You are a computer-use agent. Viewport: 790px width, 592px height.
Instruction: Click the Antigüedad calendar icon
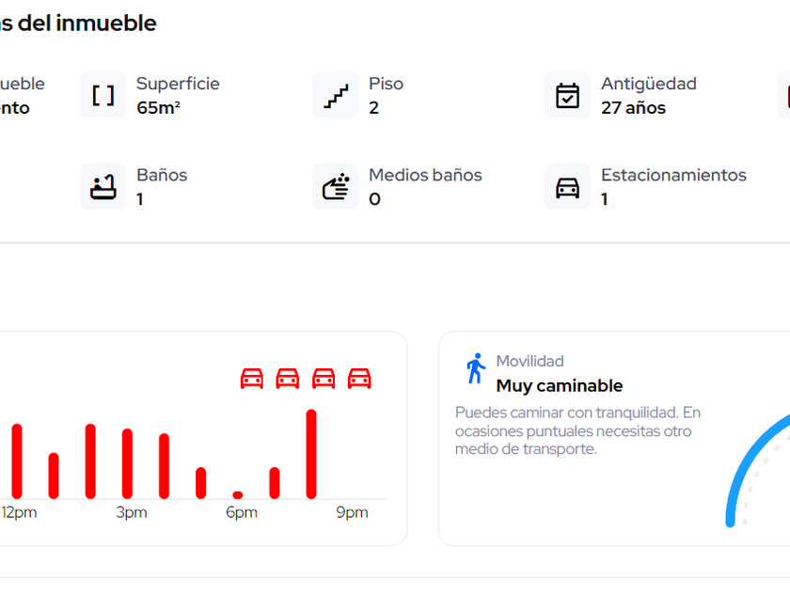click(x=568, y=96)
